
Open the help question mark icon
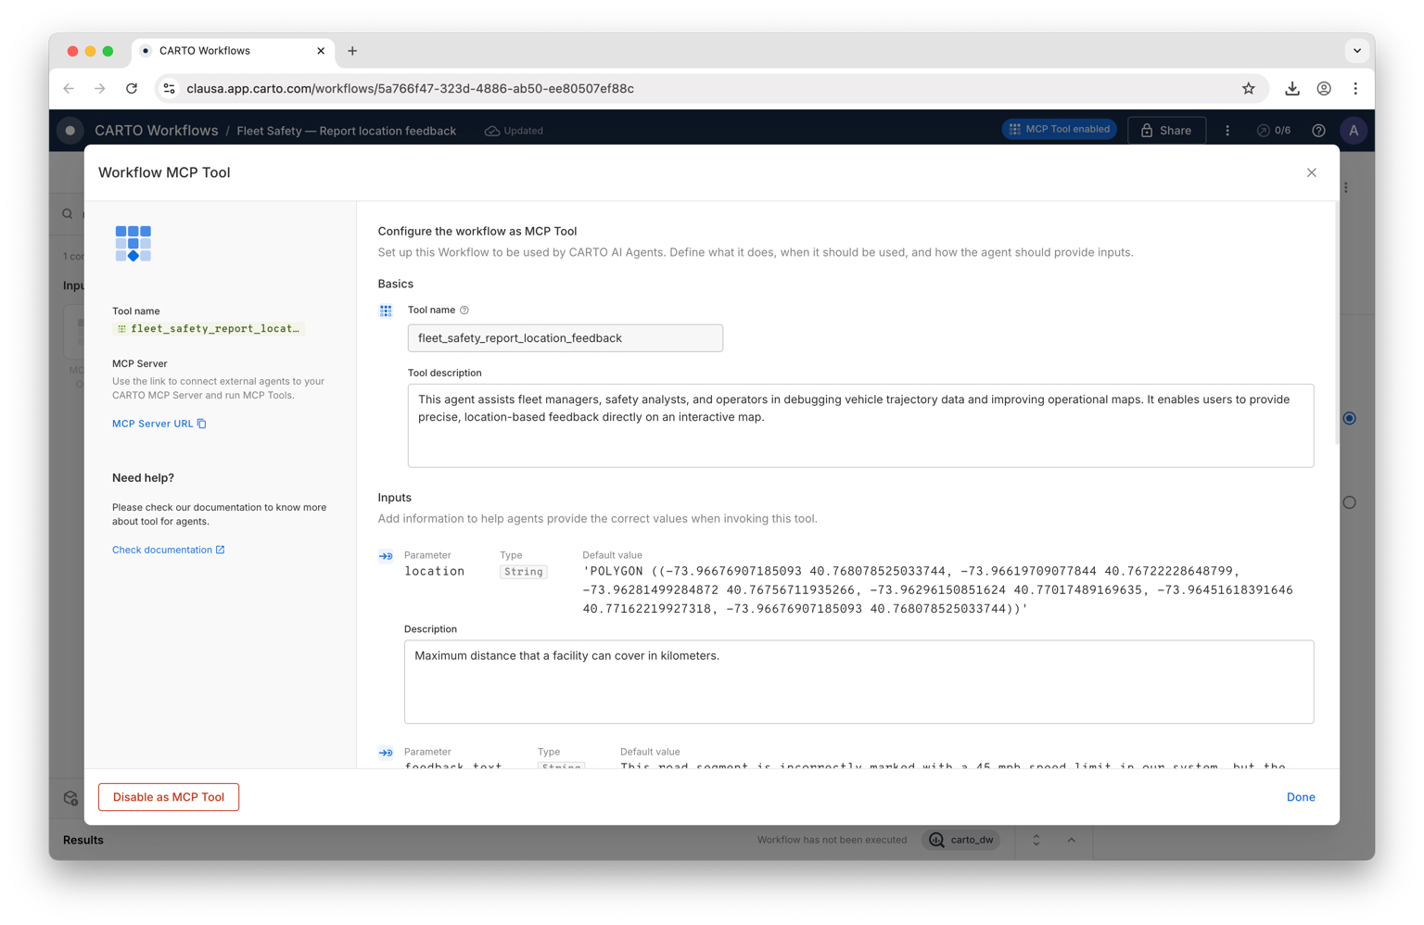click(1318, 131)
